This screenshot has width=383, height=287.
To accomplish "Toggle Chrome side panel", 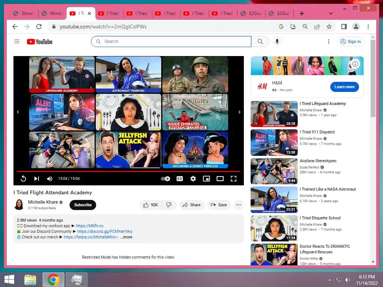I will (x=344, y=27).
